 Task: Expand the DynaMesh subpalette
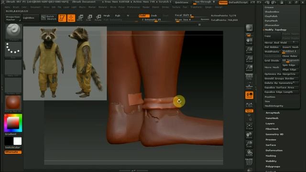271,21
